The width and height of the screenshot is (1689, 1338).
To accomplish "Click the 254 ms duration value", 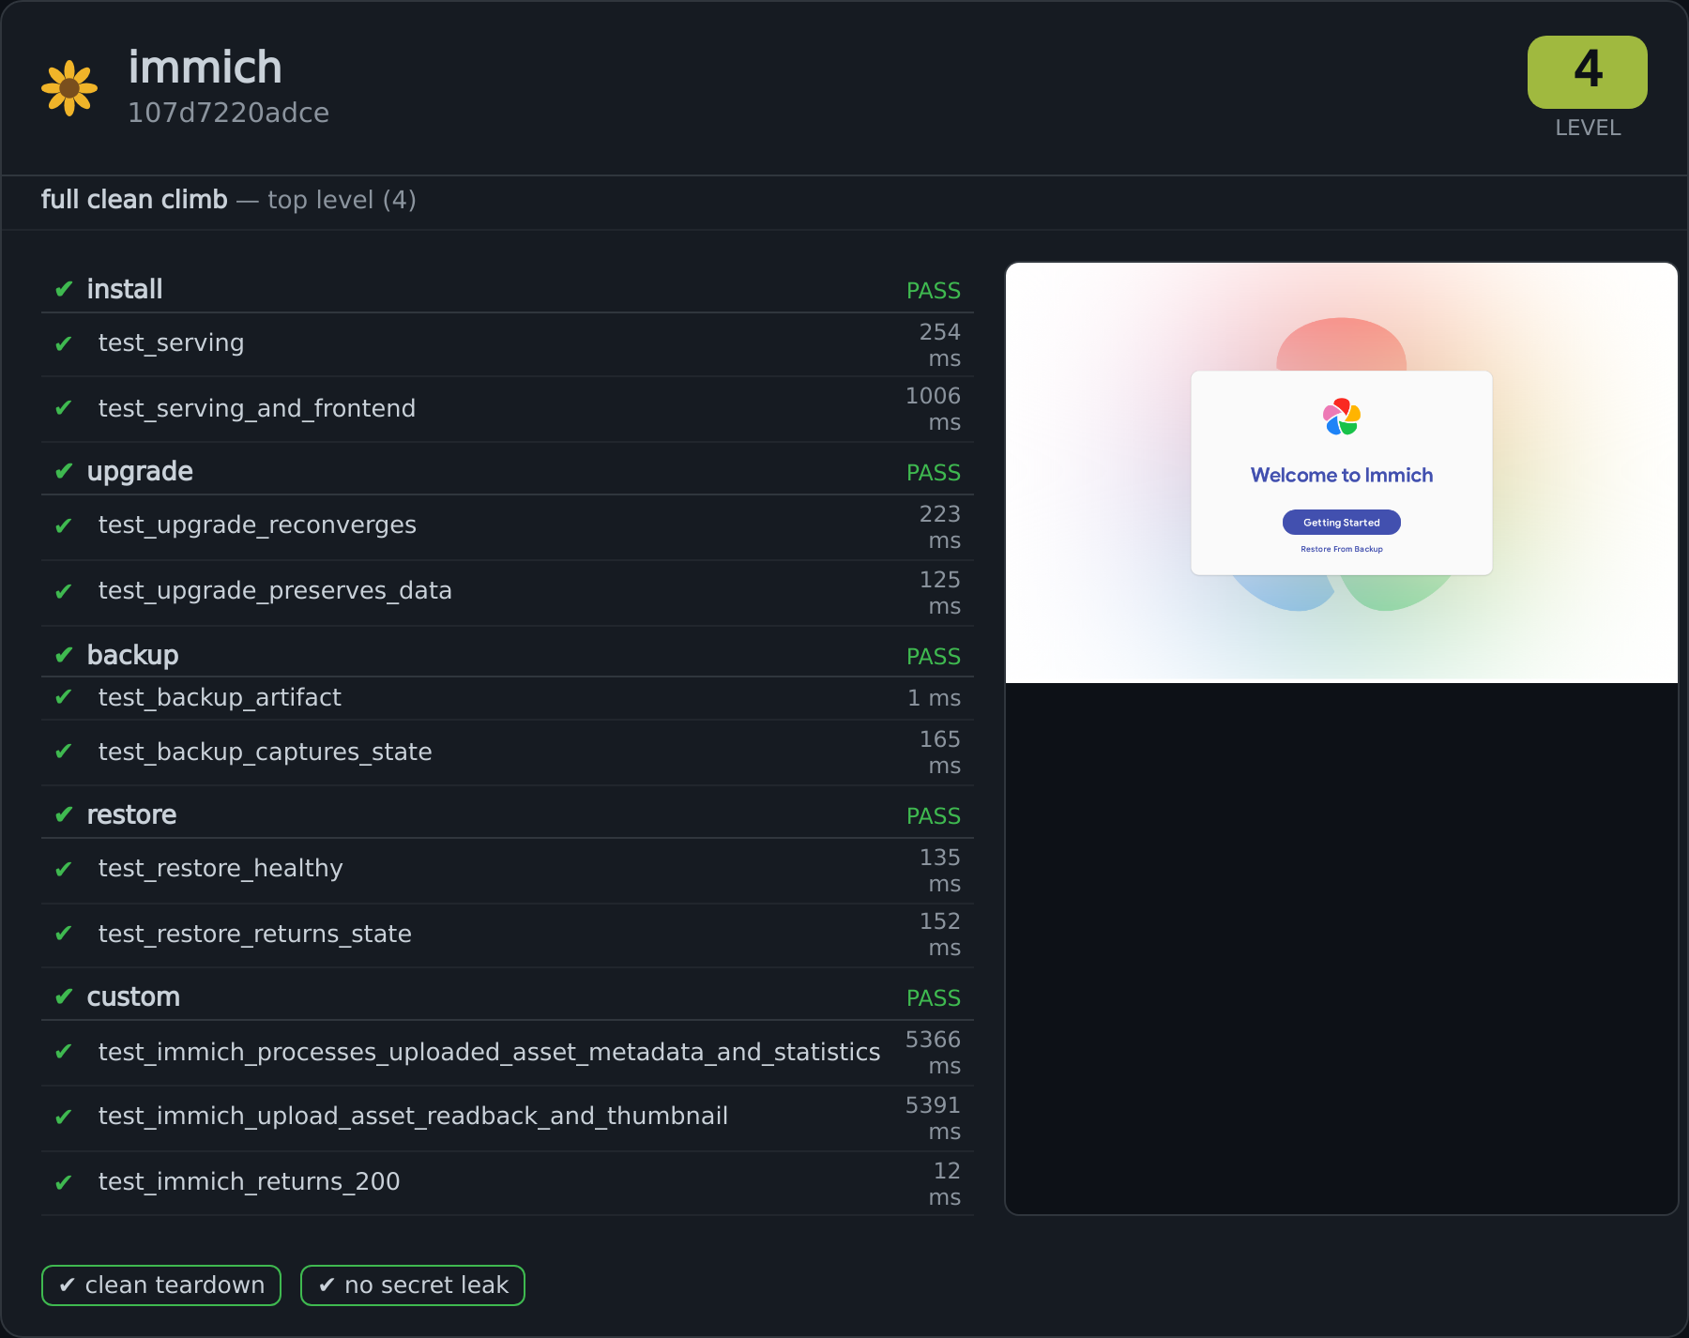I will [939, 345].
